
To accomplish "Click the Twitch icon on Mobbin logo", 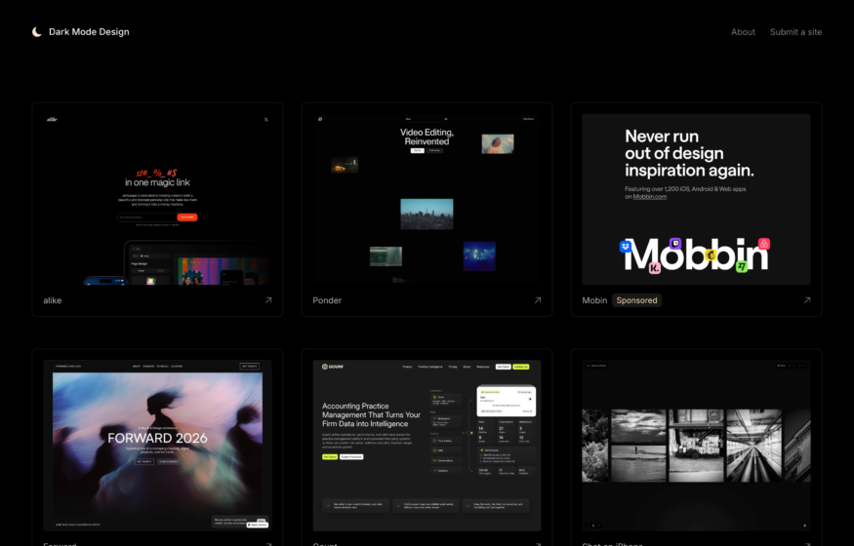I will pos(675,243).
